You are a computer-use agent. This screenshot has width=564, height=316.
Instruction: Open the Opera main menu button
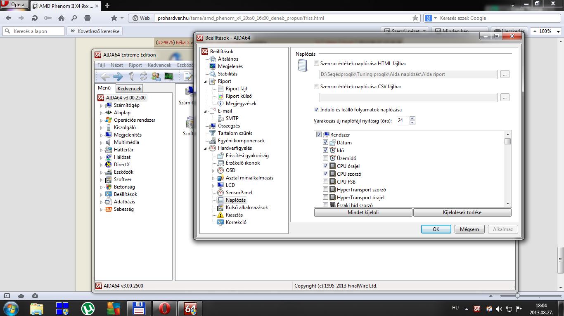[x=14, y=5]
